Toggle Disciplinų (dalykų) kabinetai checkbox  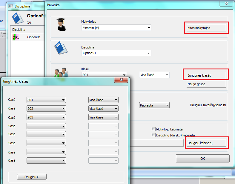click(x=153, y=135)
